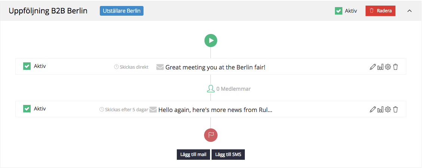This screenshot has height=168, width=422.
Task: Click the Lägg till mail button
Action: [193, 155]
